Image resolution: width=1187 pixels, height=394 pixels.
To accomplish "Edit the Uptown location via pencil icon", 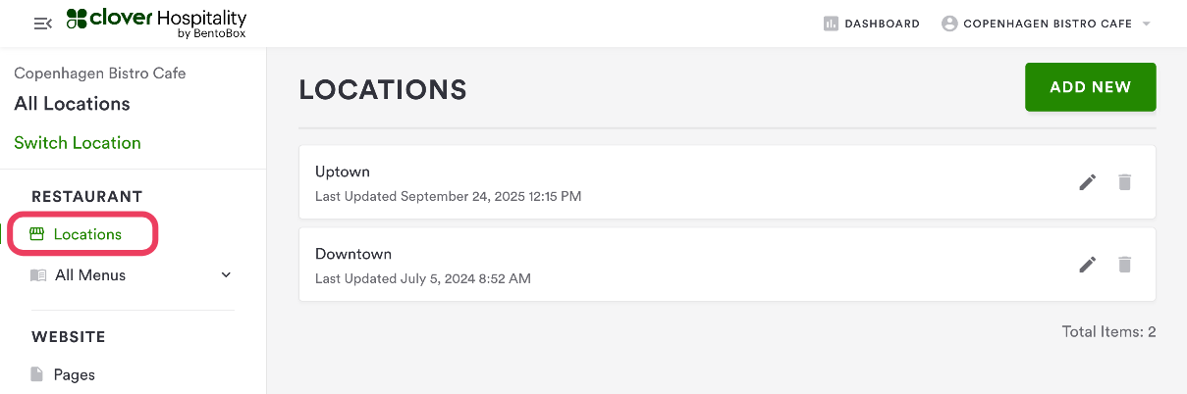I will point(1087,182).
